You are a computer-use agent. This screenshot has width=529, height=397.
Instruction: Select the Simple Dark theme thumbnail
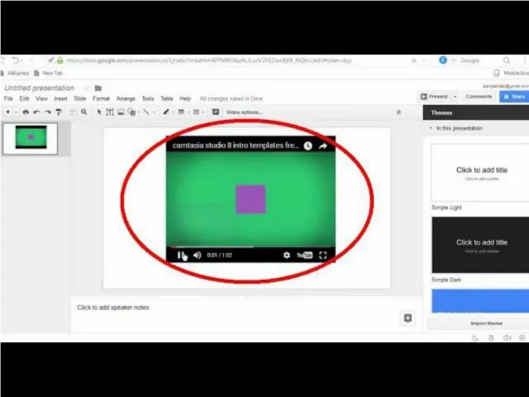click(481, 244)
